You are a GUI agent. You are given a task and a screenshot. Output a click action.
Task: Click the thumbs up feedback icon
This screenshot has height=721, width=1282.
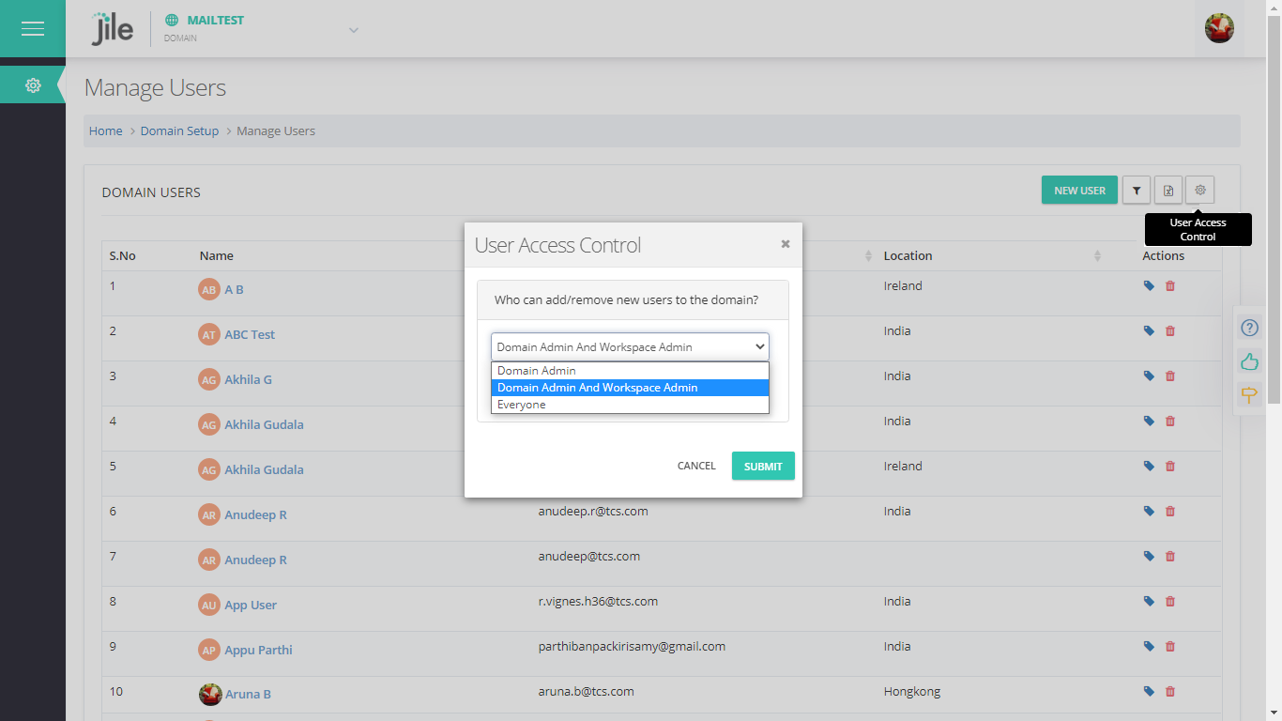[x=1249, y=361]
